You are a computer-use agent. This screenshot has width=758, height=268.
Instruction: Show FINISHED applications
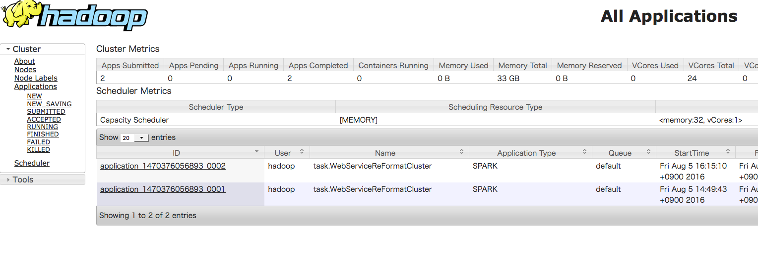tap(43, 134)
